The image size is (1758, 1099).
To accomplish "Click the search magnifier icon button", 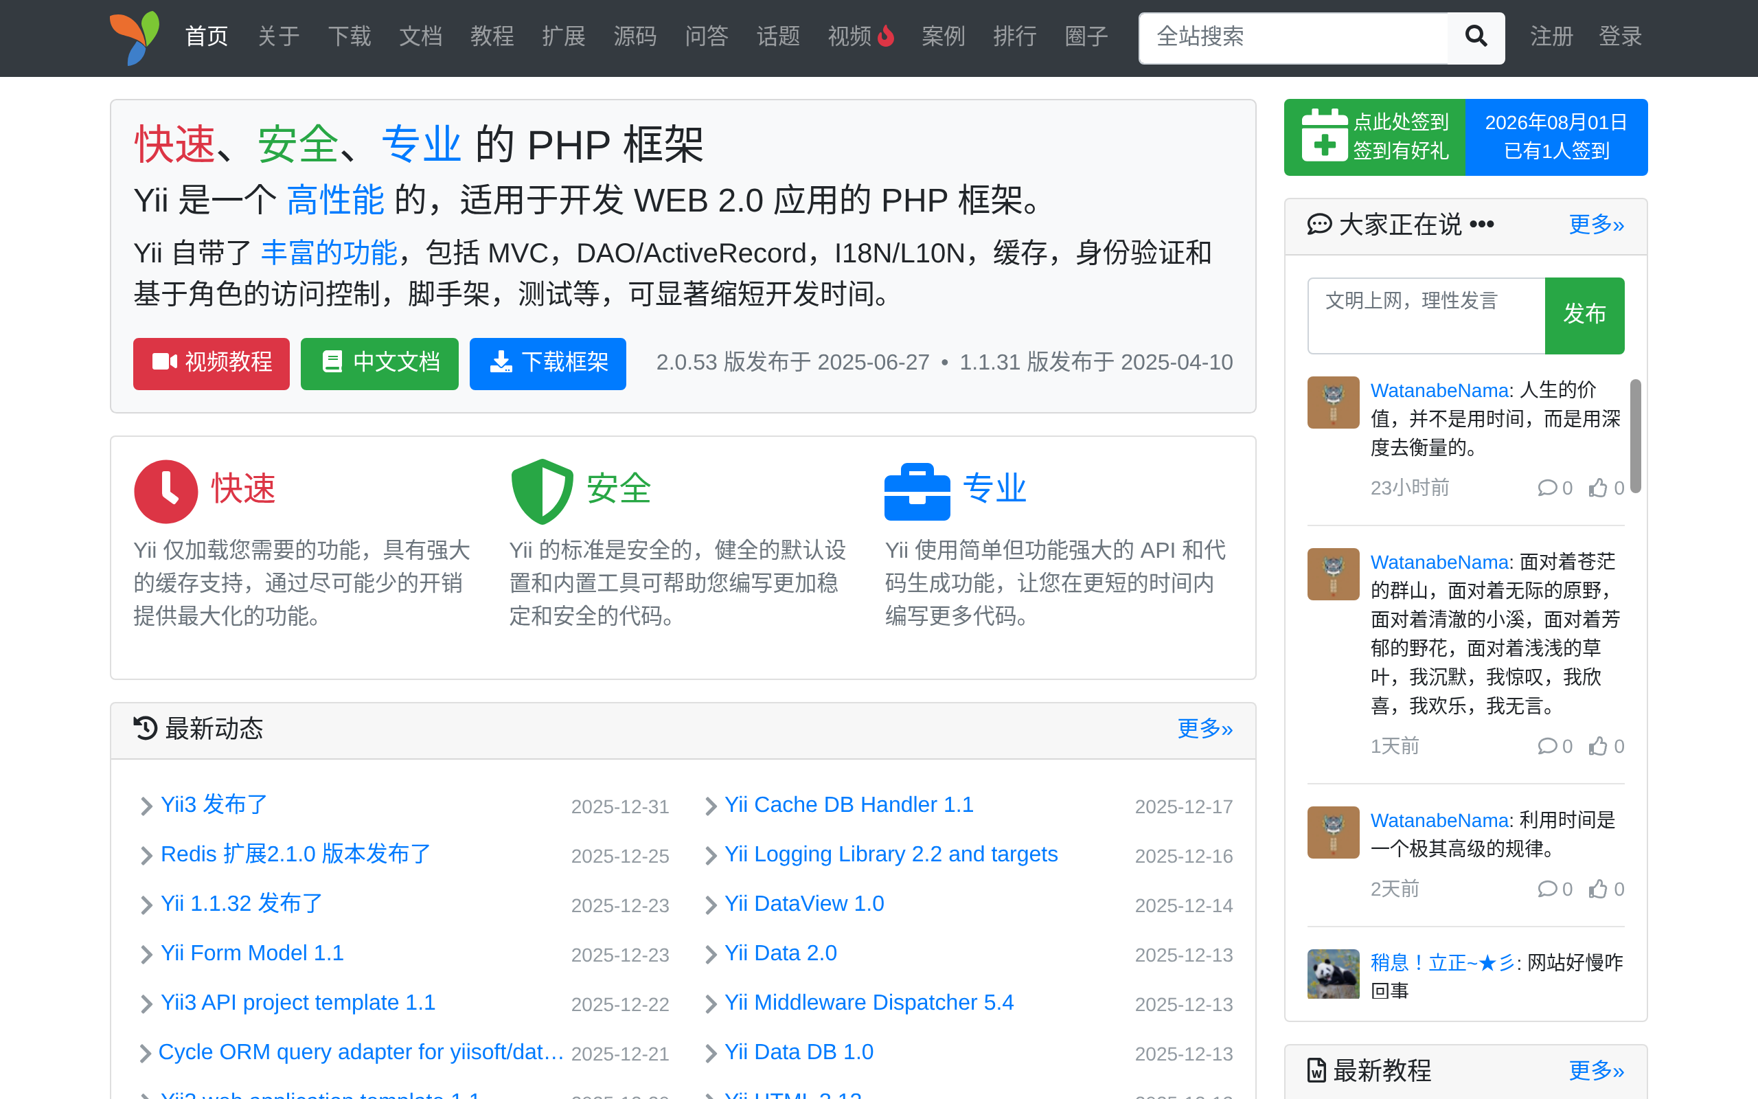I will (1475, 38).
